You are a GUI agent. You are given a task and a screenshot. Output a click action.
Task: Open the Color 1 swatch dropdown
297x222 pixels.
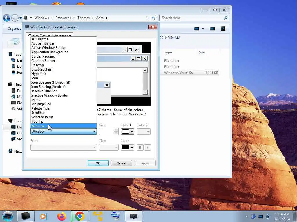click(x=128, y=132)
